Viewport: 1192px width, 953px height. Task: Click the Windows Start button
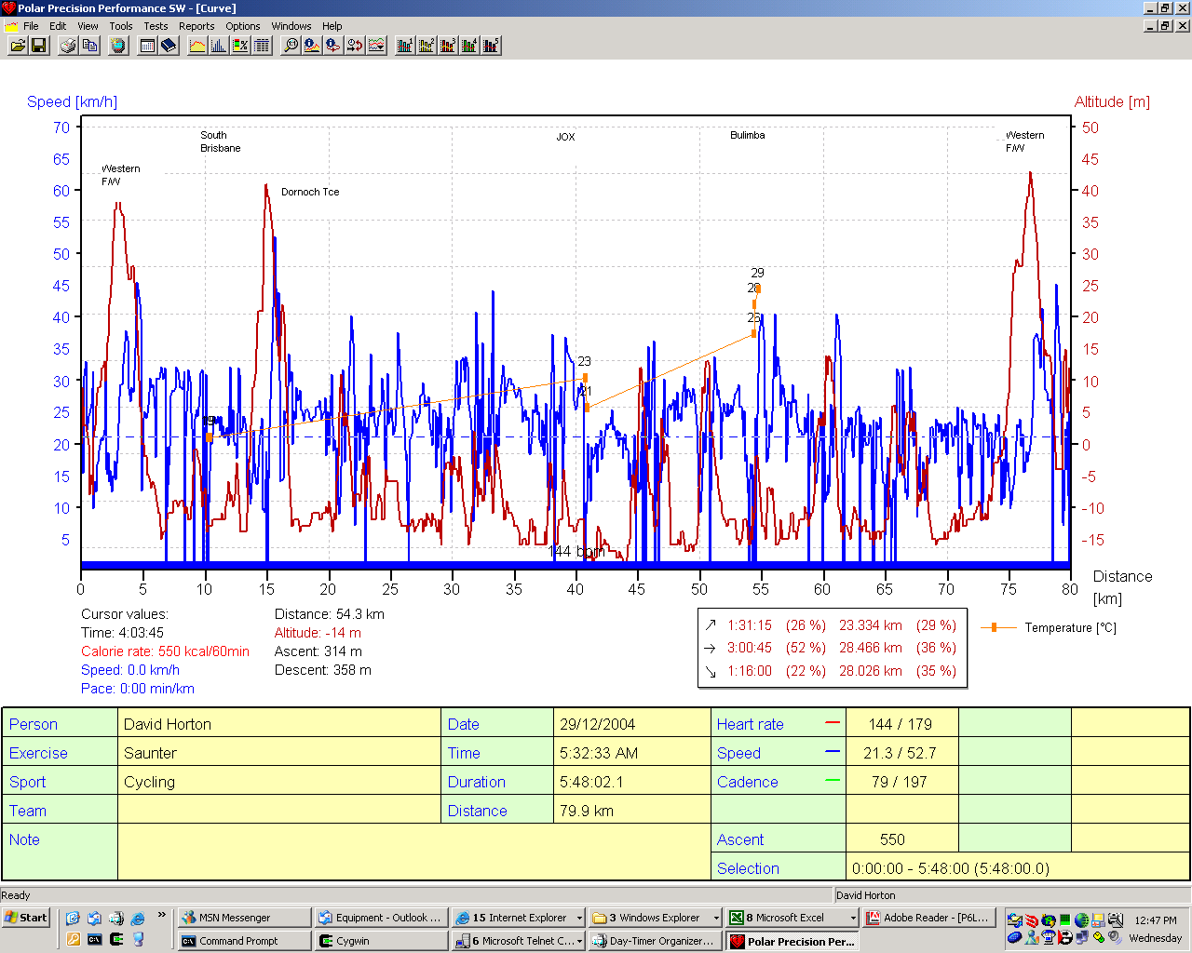click(26, 918)
